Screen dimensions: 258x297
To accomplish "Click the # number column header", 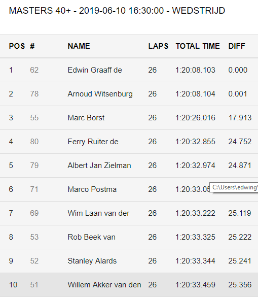I will pyautogui.click(x=32, y=46).
